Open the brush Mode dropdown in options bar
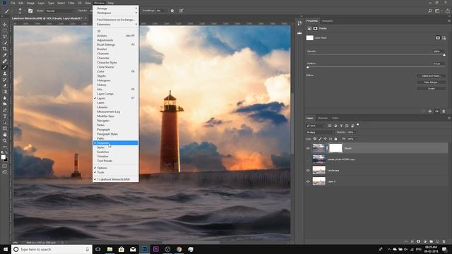The height and width of the screenshot is (254, 452). pyautogui.click(x=60, y=11)
